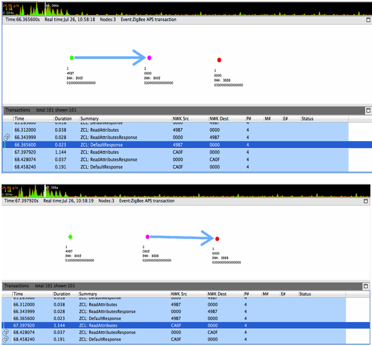The height and width of the screenshot is (346, 372).
Task: Sort by NWK Dest column in lower table
Action: 225,294
